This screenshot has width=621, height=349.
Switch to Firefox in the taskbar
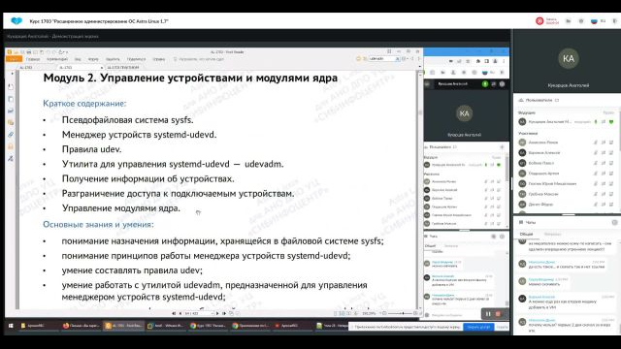point(81,326)
